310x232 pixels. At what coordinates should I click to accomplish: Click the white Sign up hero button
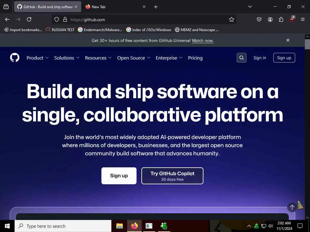pos(119,176)
